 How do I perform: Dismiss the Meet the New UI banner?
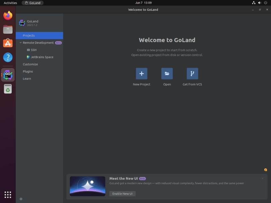click(262, 179)
